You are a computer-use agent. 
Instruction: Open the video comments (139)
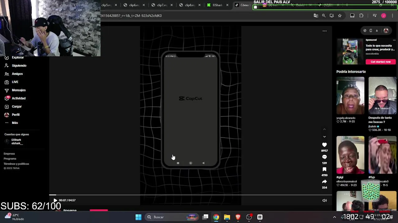tap(324, 157)
